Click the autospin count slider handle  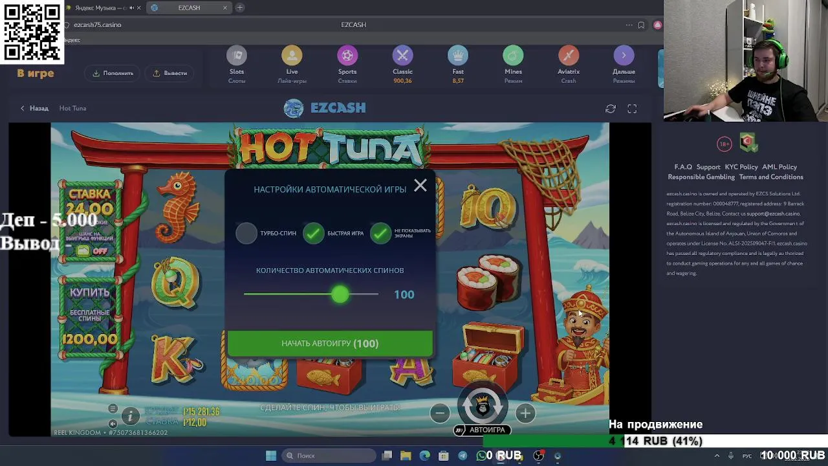click(340, 294)
